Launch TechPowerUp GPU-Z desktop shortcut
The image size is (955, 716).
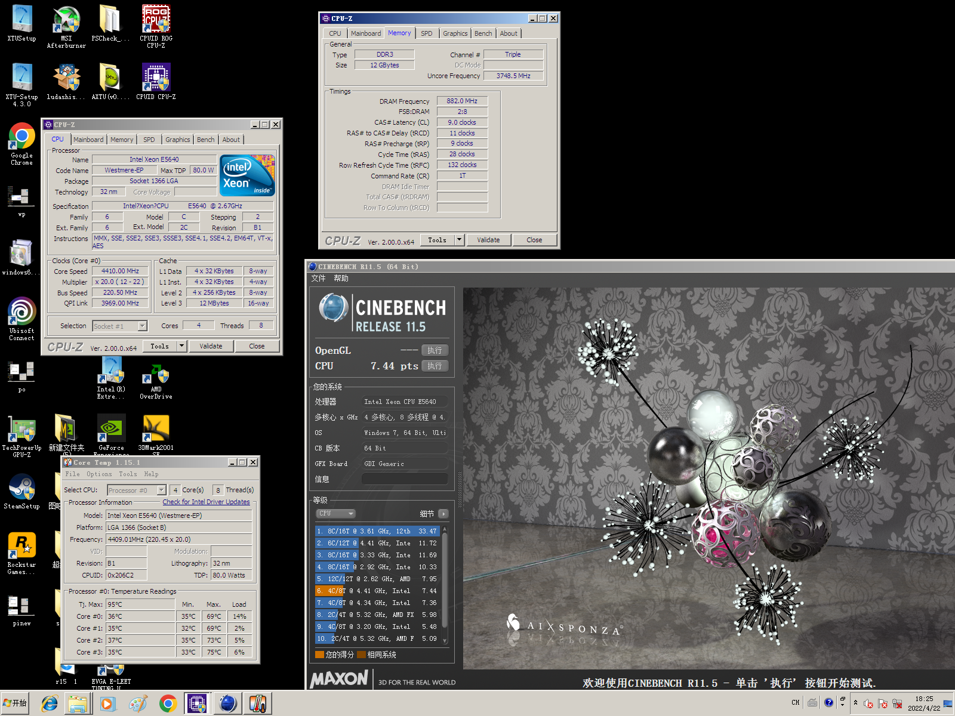(x=22, y=436)
